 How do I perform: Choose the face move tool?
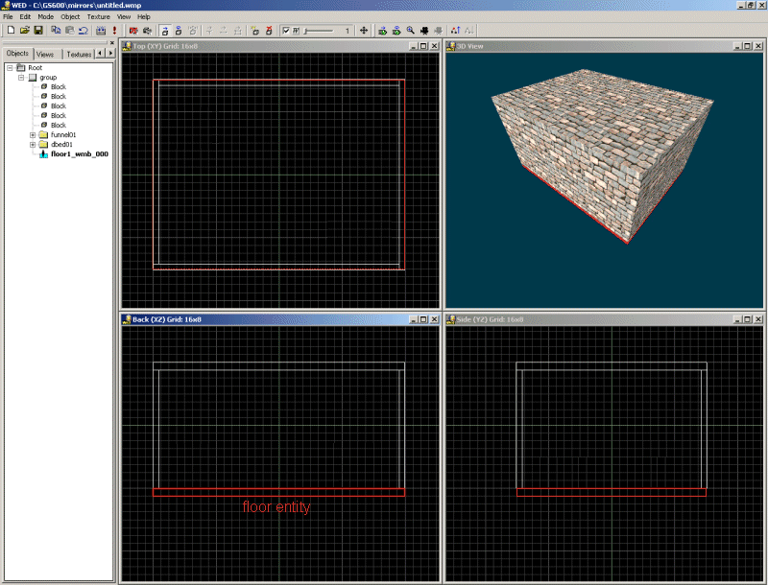[237, 31]
